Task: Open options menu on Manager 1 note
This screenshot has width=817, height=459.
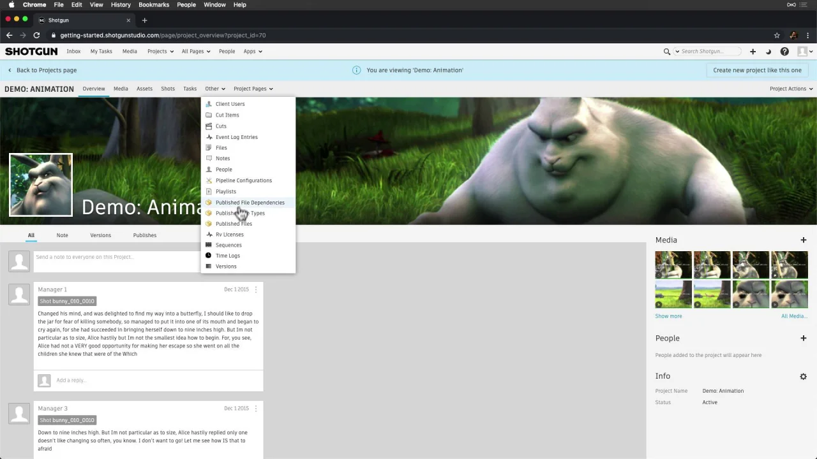Action: [256, 289]
